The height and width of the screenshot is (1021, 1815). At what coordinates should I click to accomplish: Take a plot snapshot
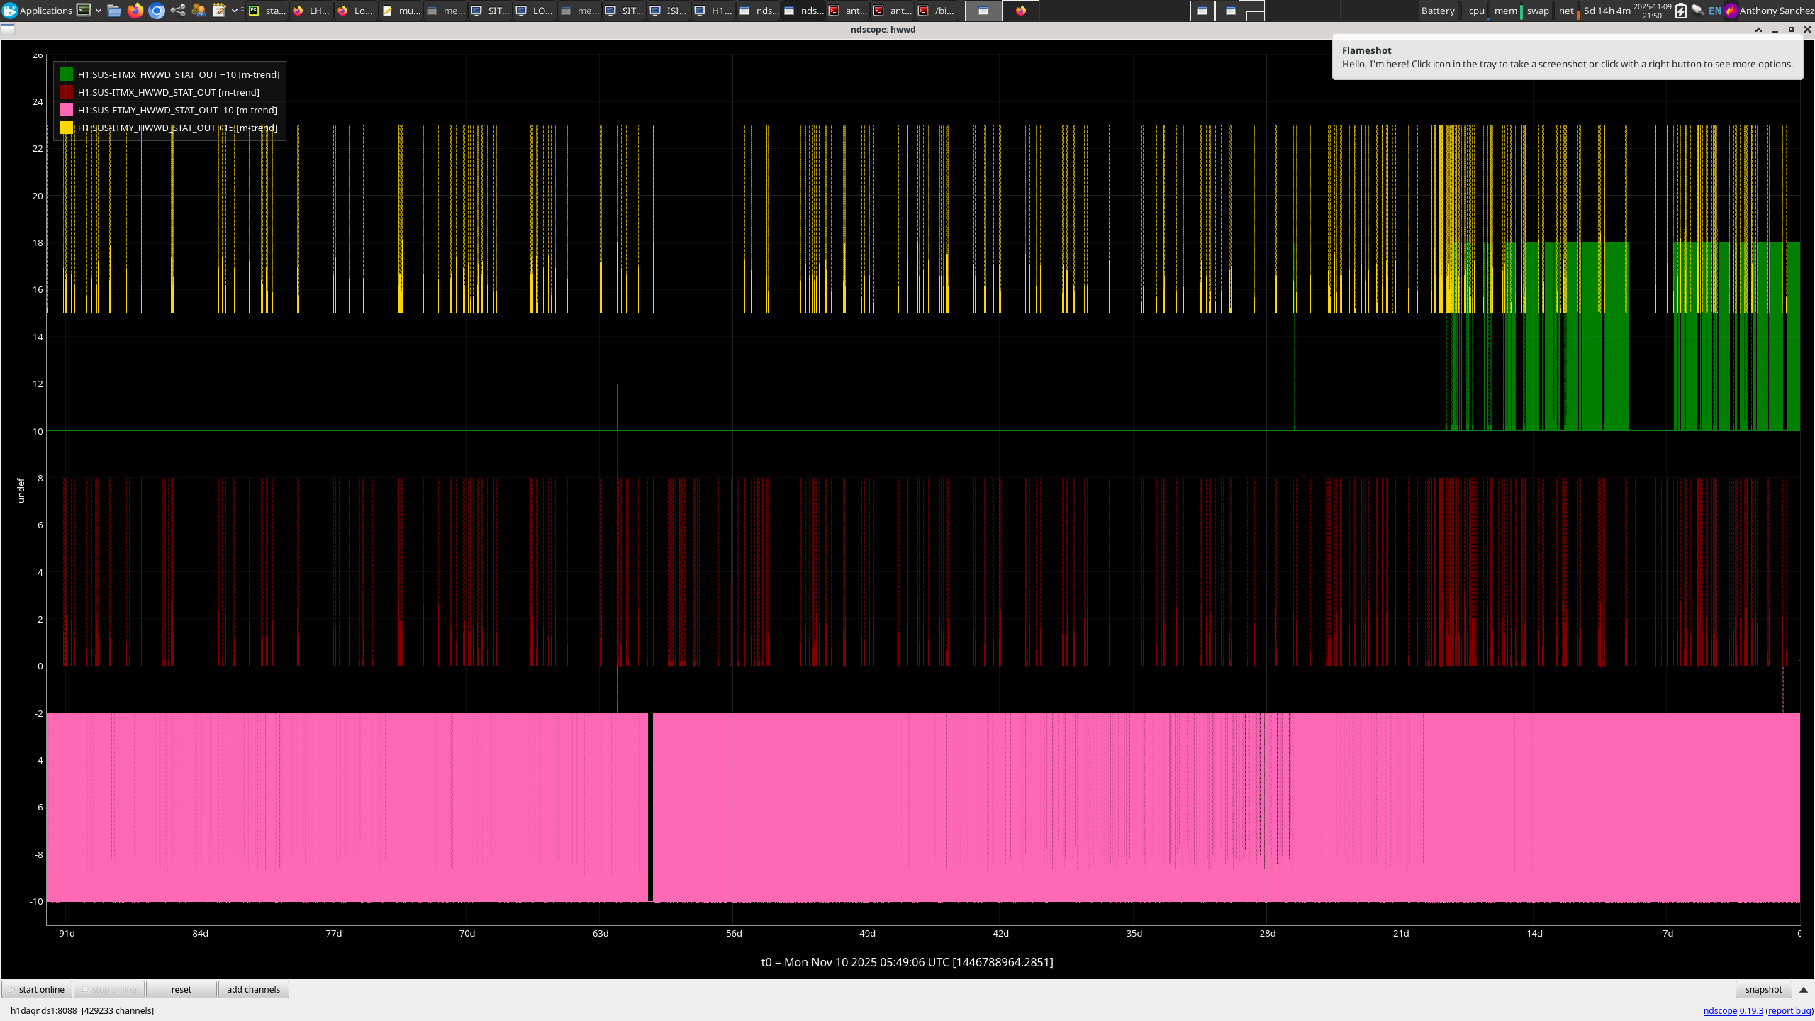click(x=1763, y=989)
